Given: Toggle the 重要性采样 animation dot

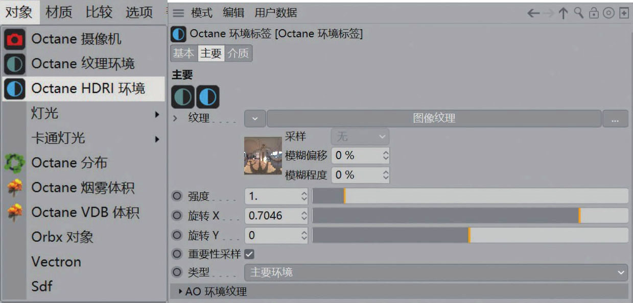Looking at the screenshot, I should (x=177, y=254).
